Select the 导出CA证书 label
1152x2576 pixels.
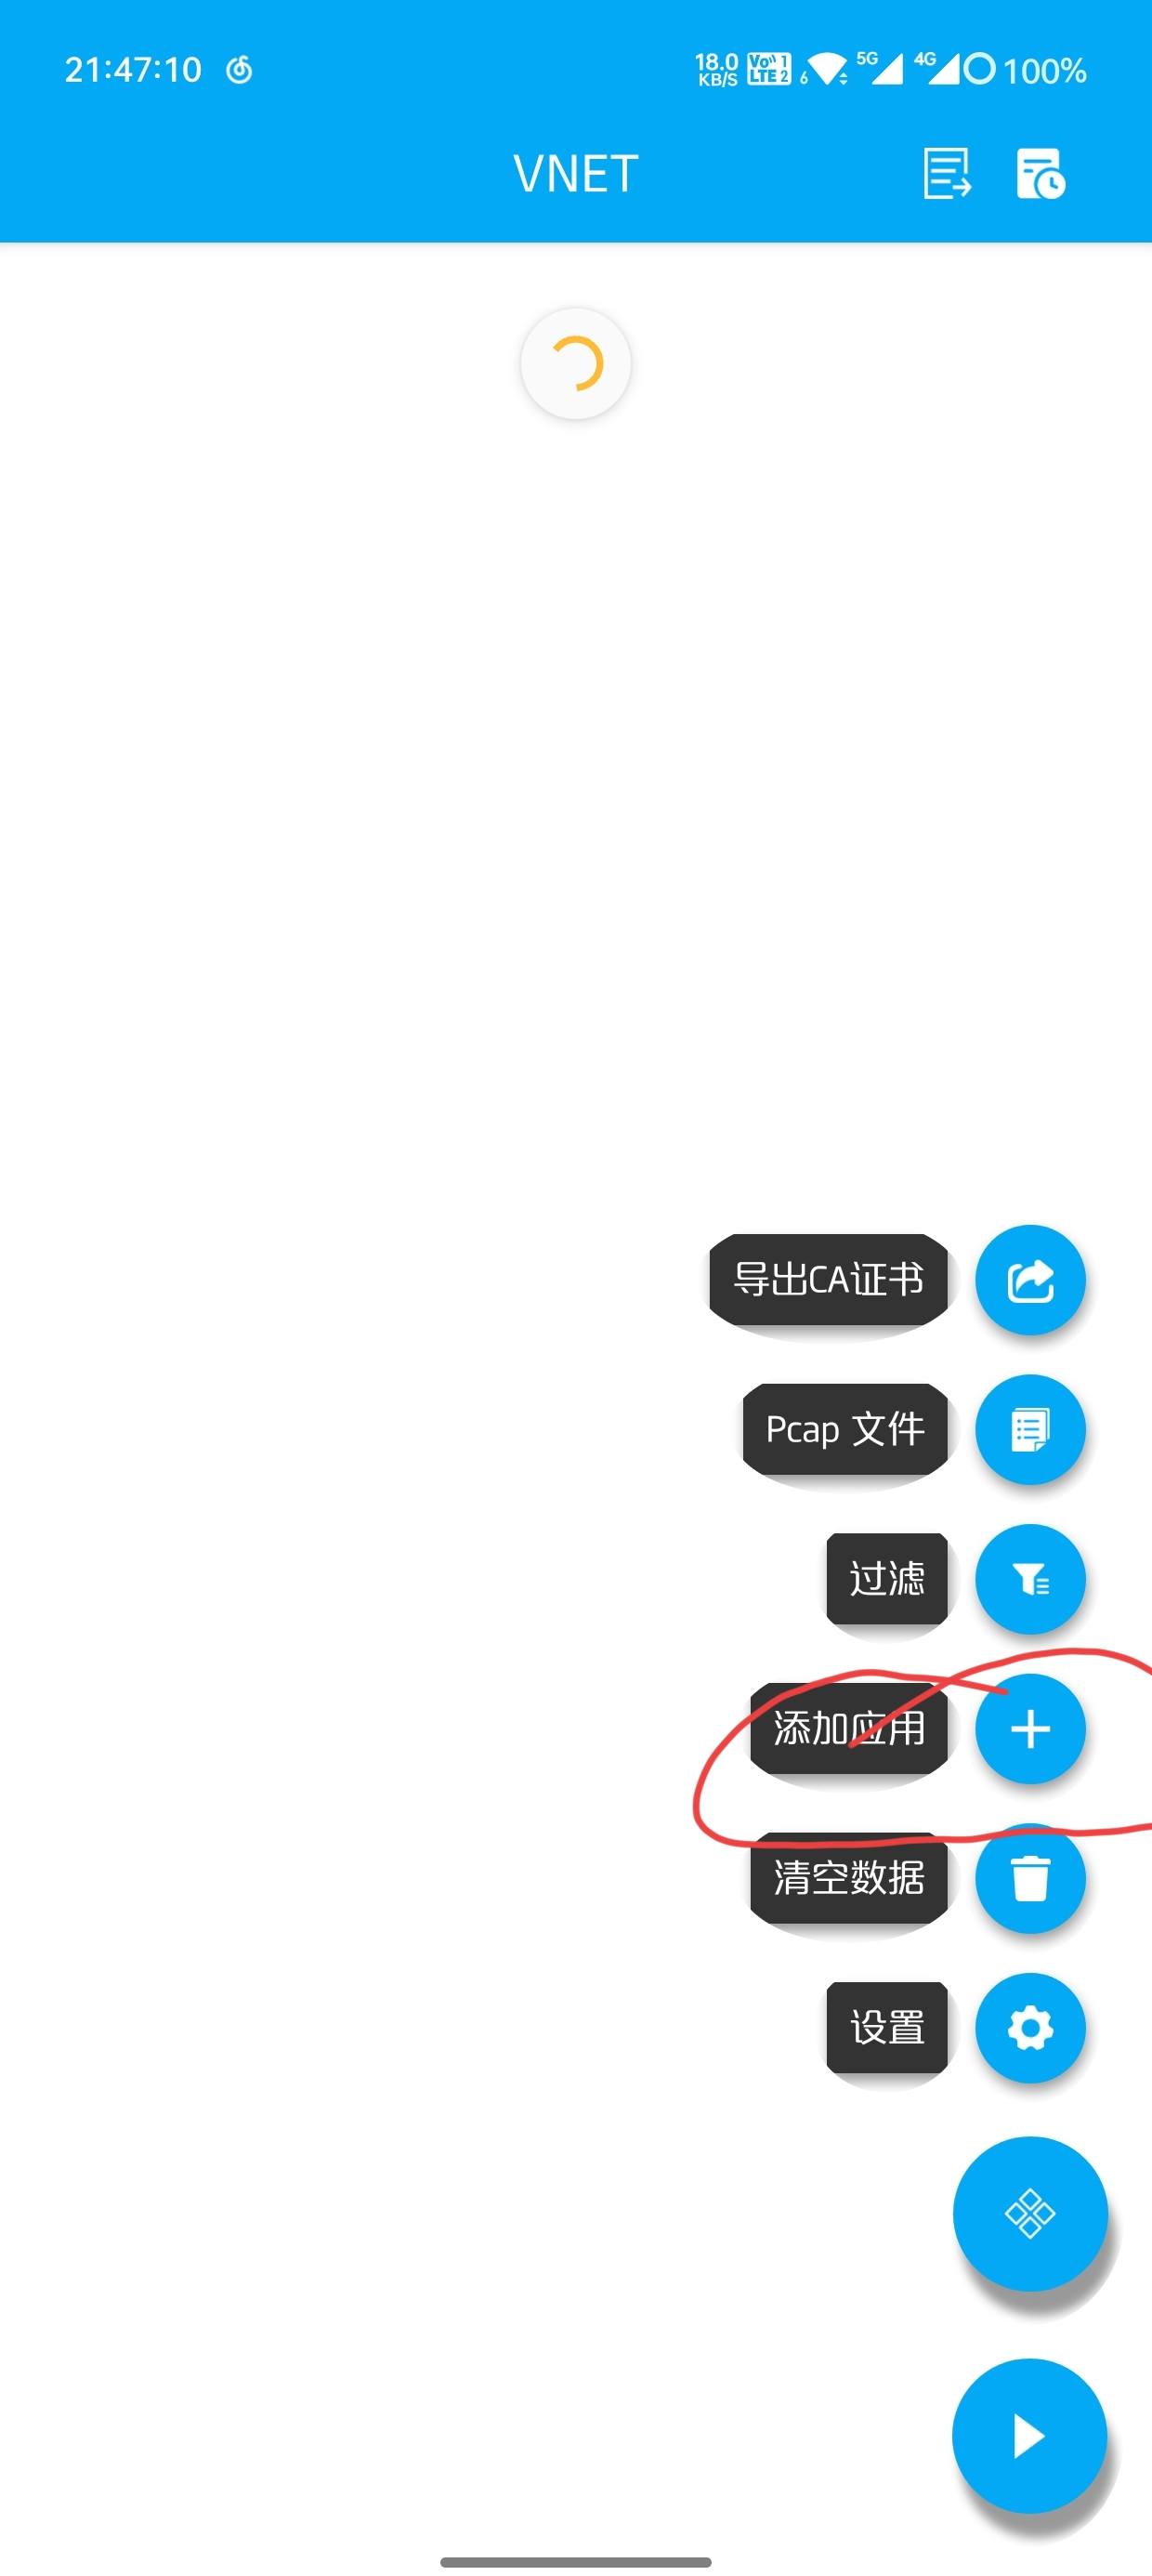coord(828,1279)
